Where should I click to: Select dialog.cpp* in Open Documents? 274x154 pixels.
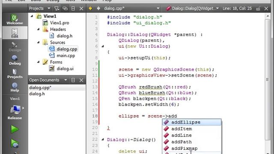[57, 87]
